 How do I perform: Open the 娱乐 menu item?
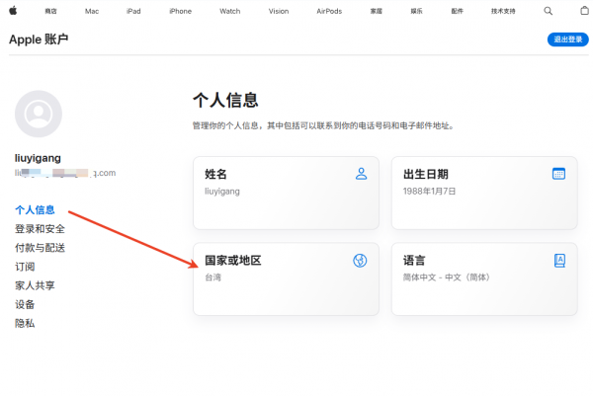(416, 11)
